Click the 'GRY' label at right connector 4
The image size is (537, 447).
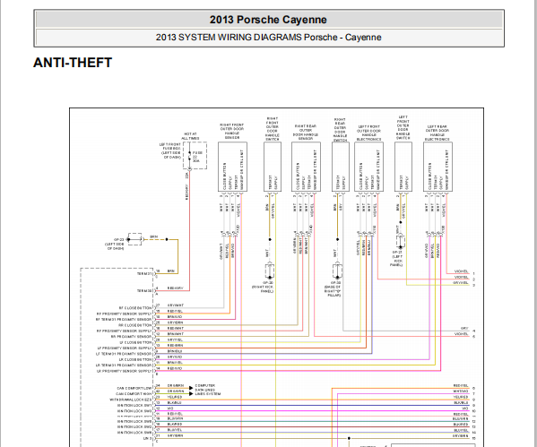[464, 328]
